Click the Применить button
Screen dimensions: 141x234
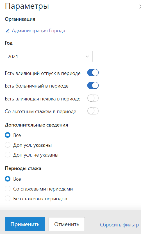coord(25,224)
